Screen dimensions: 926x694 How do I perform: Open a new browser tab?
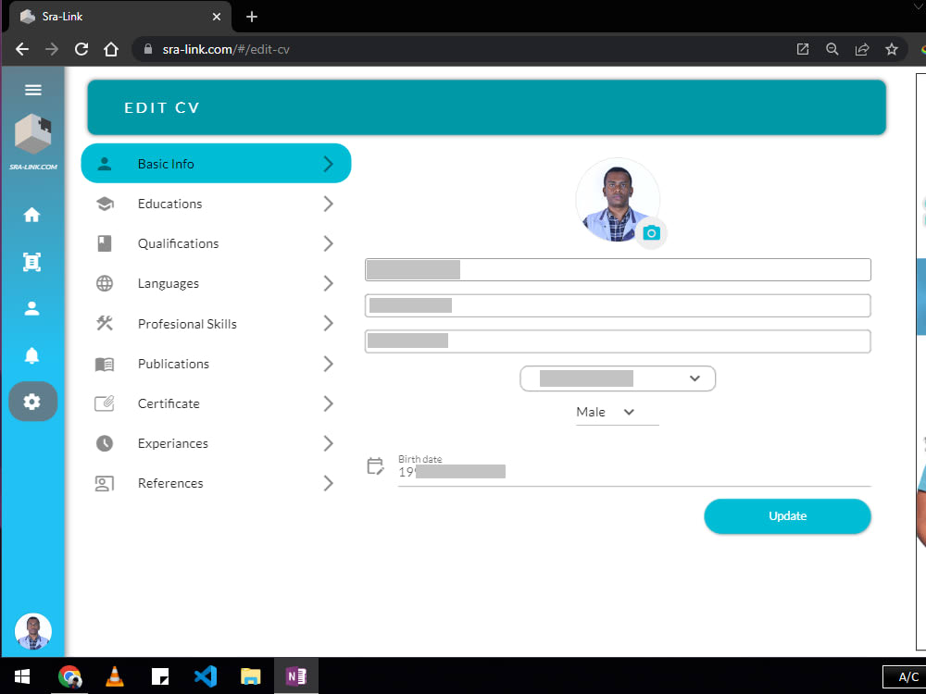252,17
